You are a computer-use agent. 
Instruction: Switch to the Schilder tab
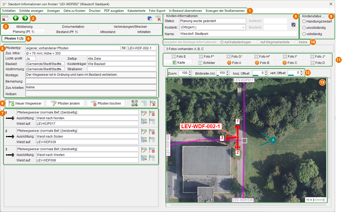point(206,63)
